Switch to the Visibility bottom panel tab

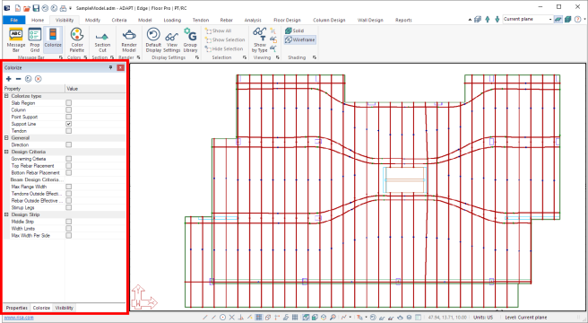65,308
